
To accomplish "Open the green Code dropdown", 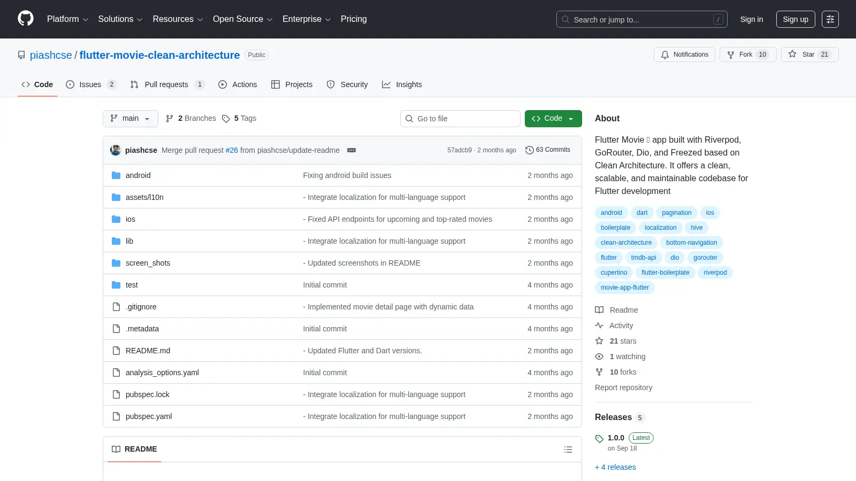I will pos(553,119).
